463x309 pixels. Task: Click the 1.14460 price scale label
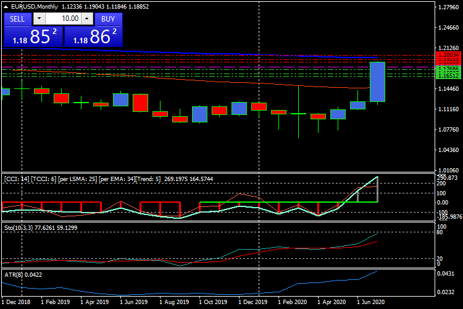(x=449, y=89)
